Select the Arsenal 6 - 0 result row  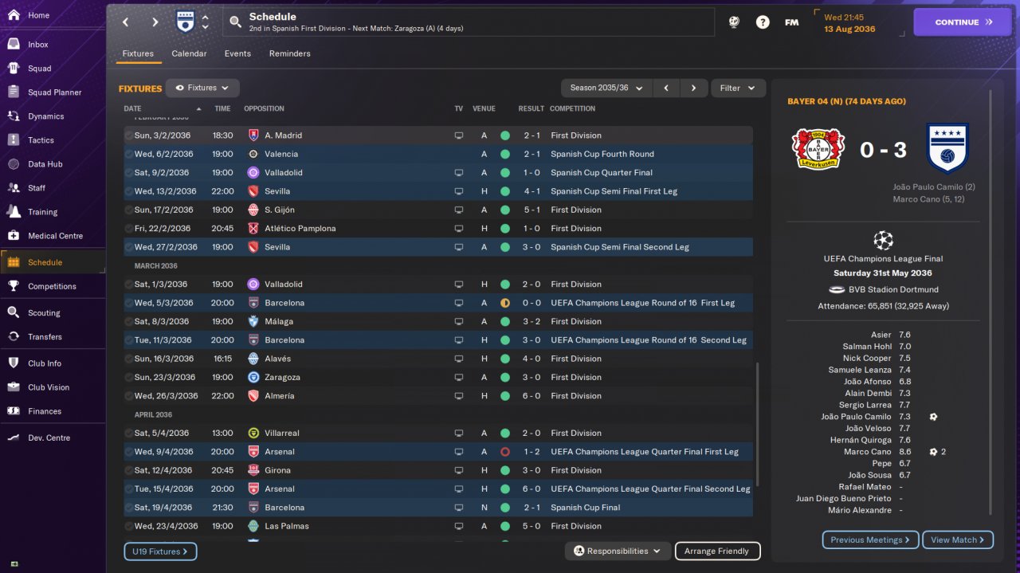point(438,489)
